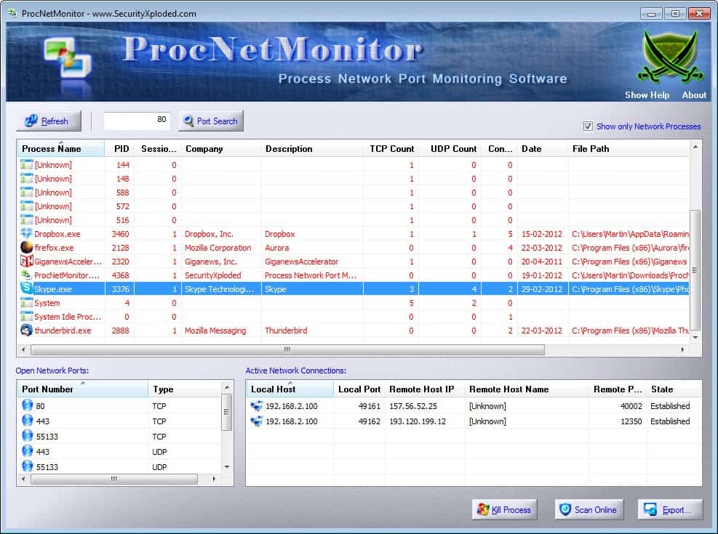Launch Scan Online
Screen dimensions: 718x534
[x=589, y=509]
